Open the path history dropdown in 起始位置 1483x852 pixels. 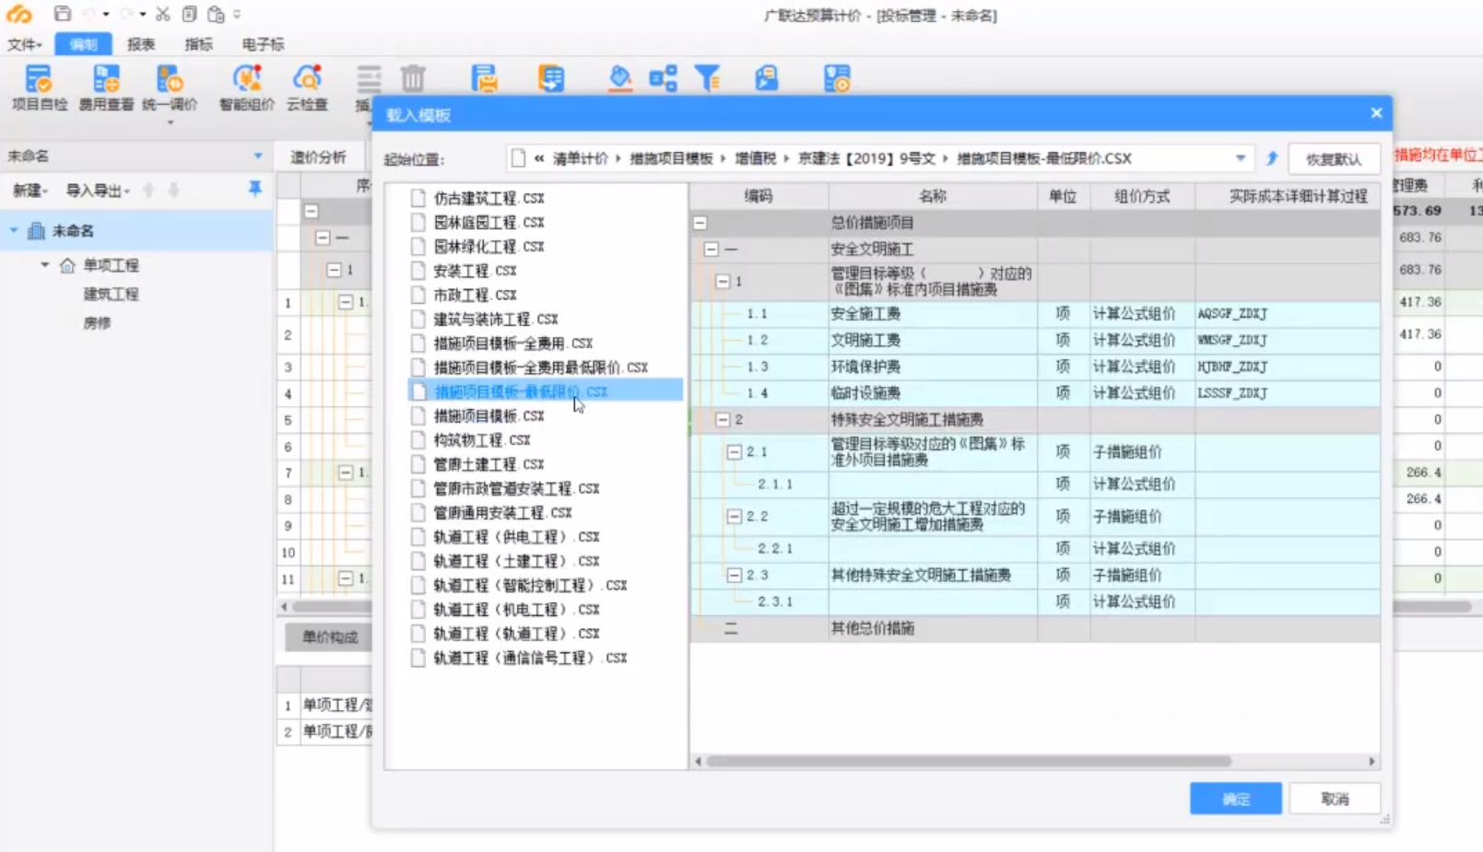(x=1241, y=158)
